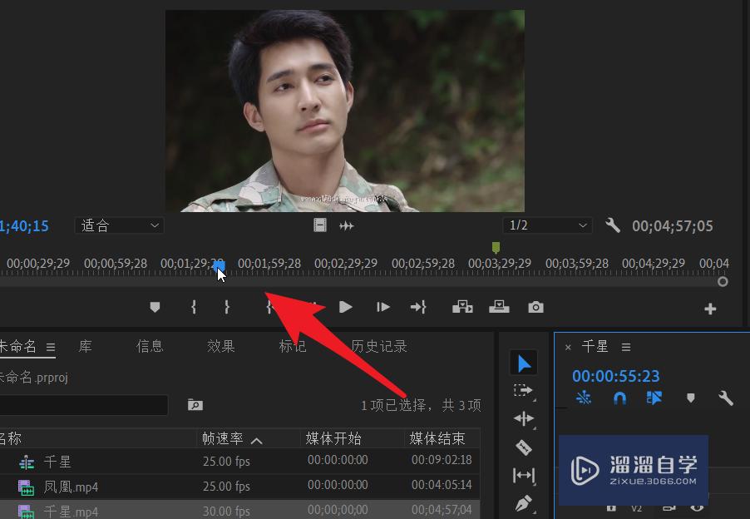Open source monitor wrench settings
750x519 pixels.
click(613, 225)
